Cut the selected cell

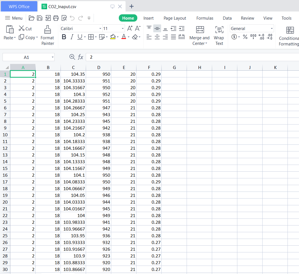pyautogui.click(x=25, y=29)
